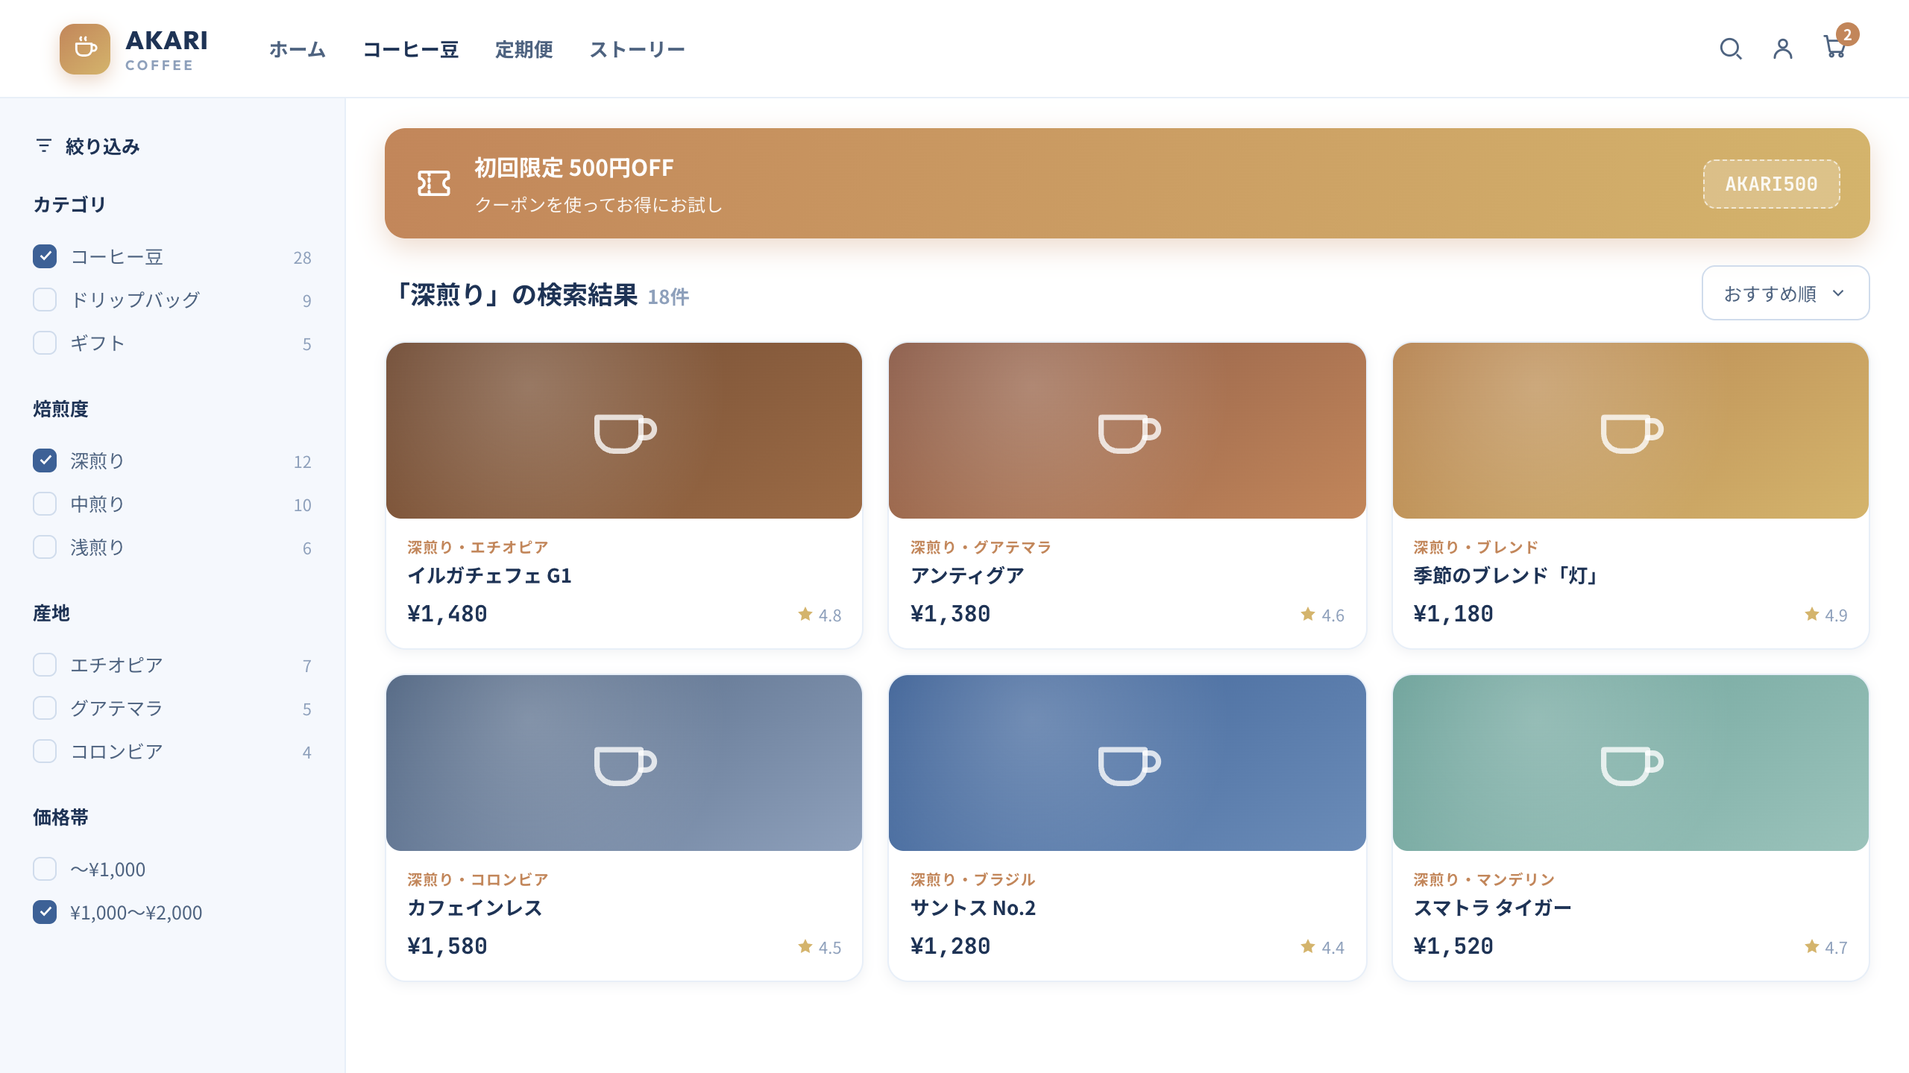Click the 深煎り・エチオピア tag label

478,547
